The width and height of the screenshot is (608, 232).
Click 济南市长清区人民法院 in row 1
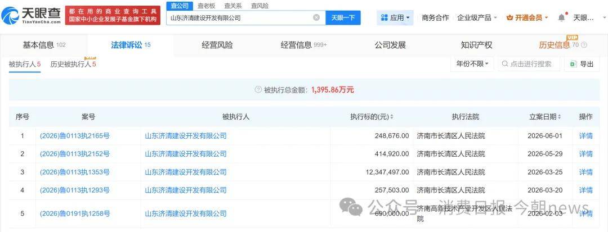(451, 136)
